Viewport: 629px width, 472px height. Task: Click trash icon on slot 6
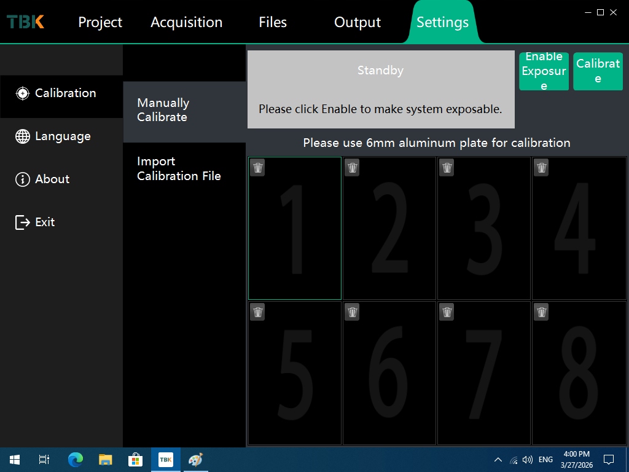[x=352, y=312]
